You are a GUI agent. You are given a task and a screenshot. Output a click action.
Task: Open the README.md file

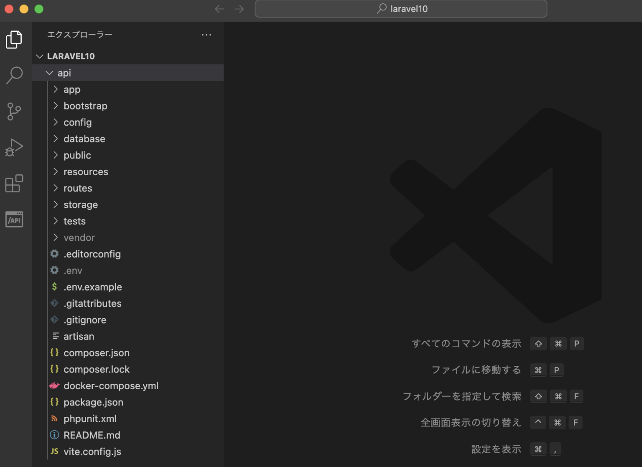tap(92, 435)
